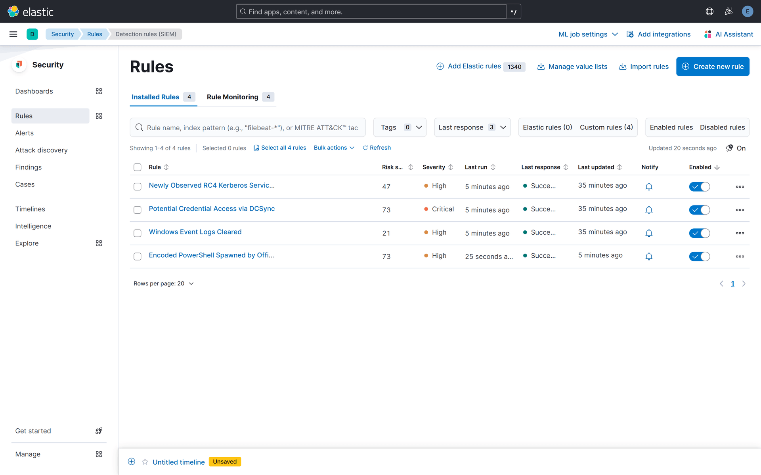
Task: Open Dashboards submenu grid icon
Action: tap(99, 91)
